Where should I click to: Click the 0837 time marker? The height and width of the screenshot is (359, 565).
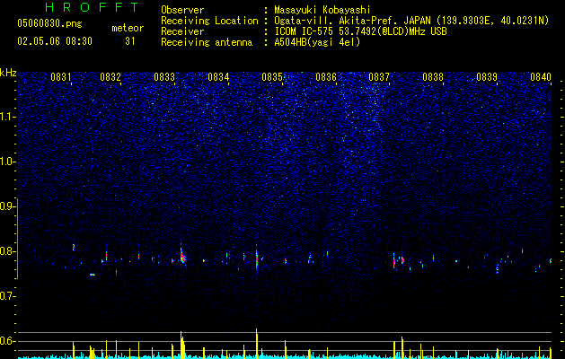pos(379,77)
